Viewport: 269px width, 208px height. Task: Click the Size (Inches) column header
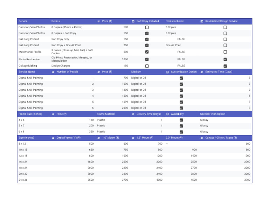26,138
